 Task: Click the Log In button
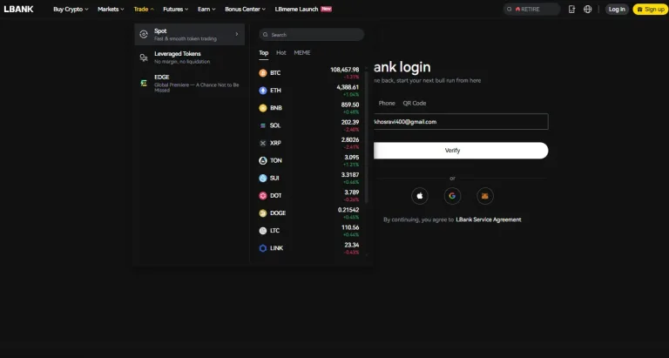617,9
